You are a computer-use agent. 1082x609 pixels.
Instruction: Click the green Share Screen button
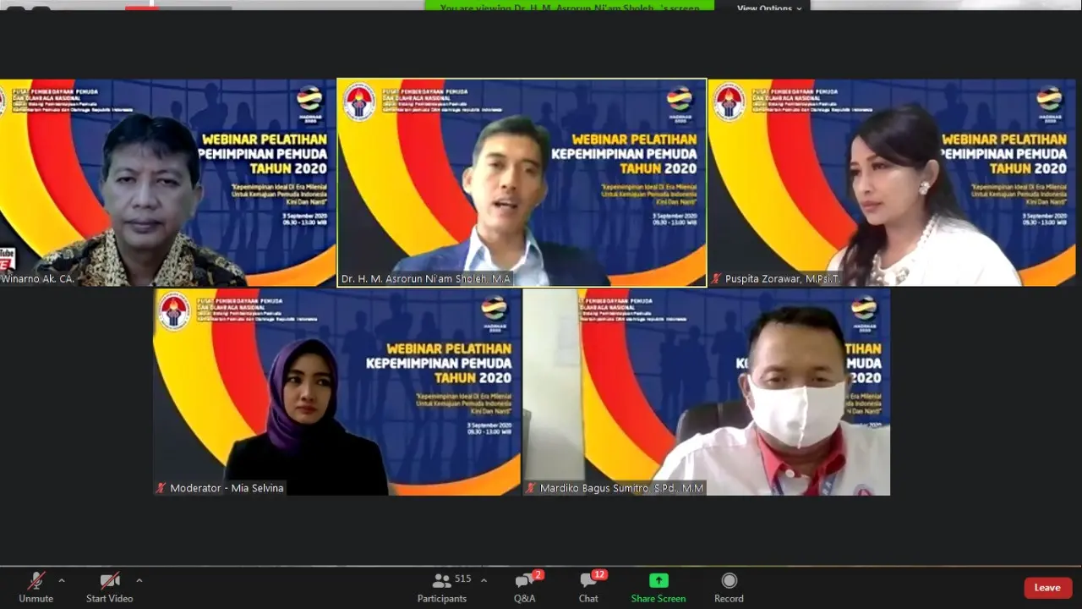658,587
